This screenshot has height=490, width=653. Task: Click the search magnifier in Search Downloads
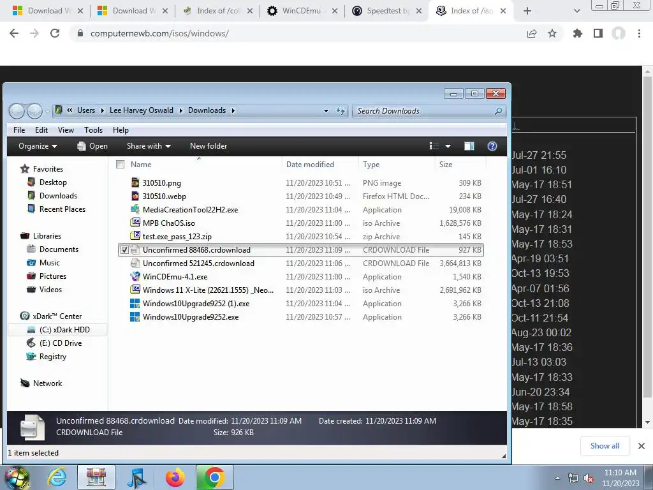[x=498, y=111]
